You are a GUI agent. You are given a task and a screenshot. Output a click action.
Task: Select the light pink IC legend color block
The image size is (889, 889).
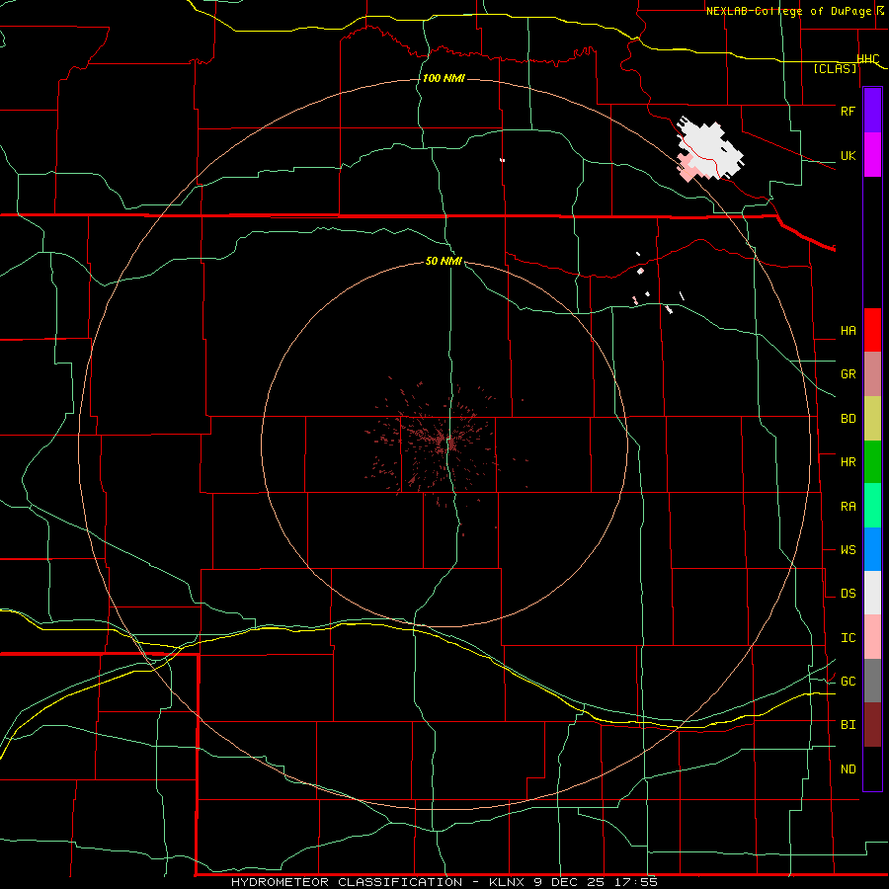click(x=872, y=637)
